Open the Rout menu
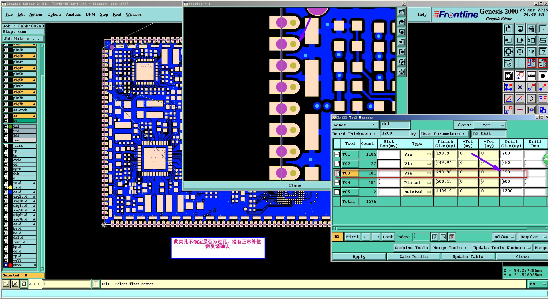Screen dimensions: 548x299 click(x=117, y=14)
